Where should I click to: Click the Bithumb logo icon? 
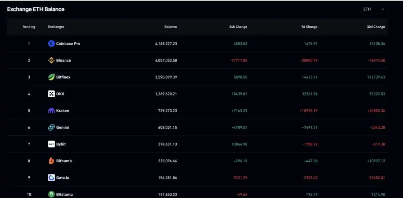click(51, 161)
